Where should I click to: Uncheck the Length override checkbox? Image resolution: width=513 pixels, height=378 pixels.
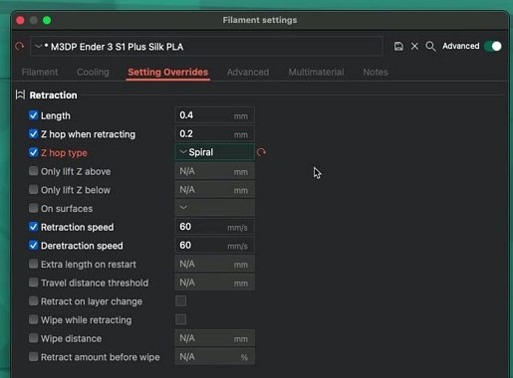coord(33,115)
